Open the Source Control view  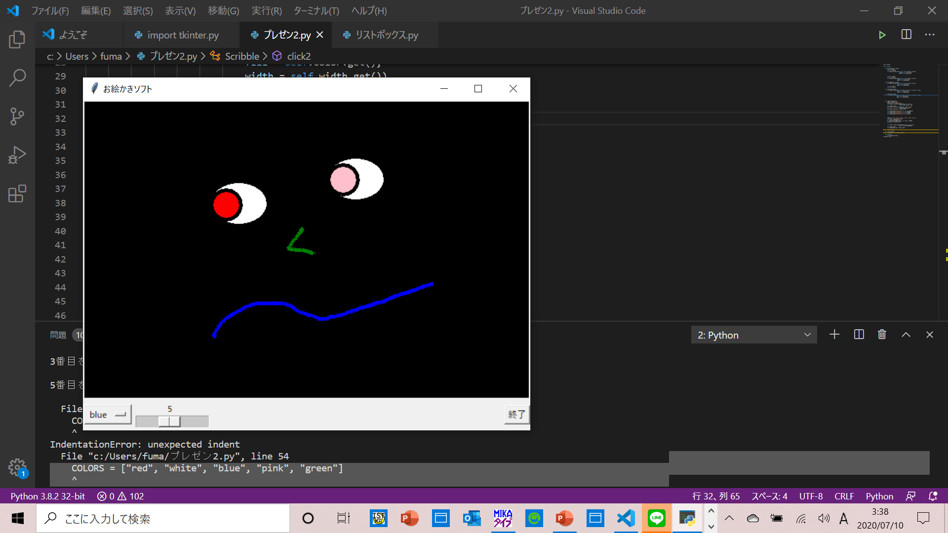coord(17,116)
